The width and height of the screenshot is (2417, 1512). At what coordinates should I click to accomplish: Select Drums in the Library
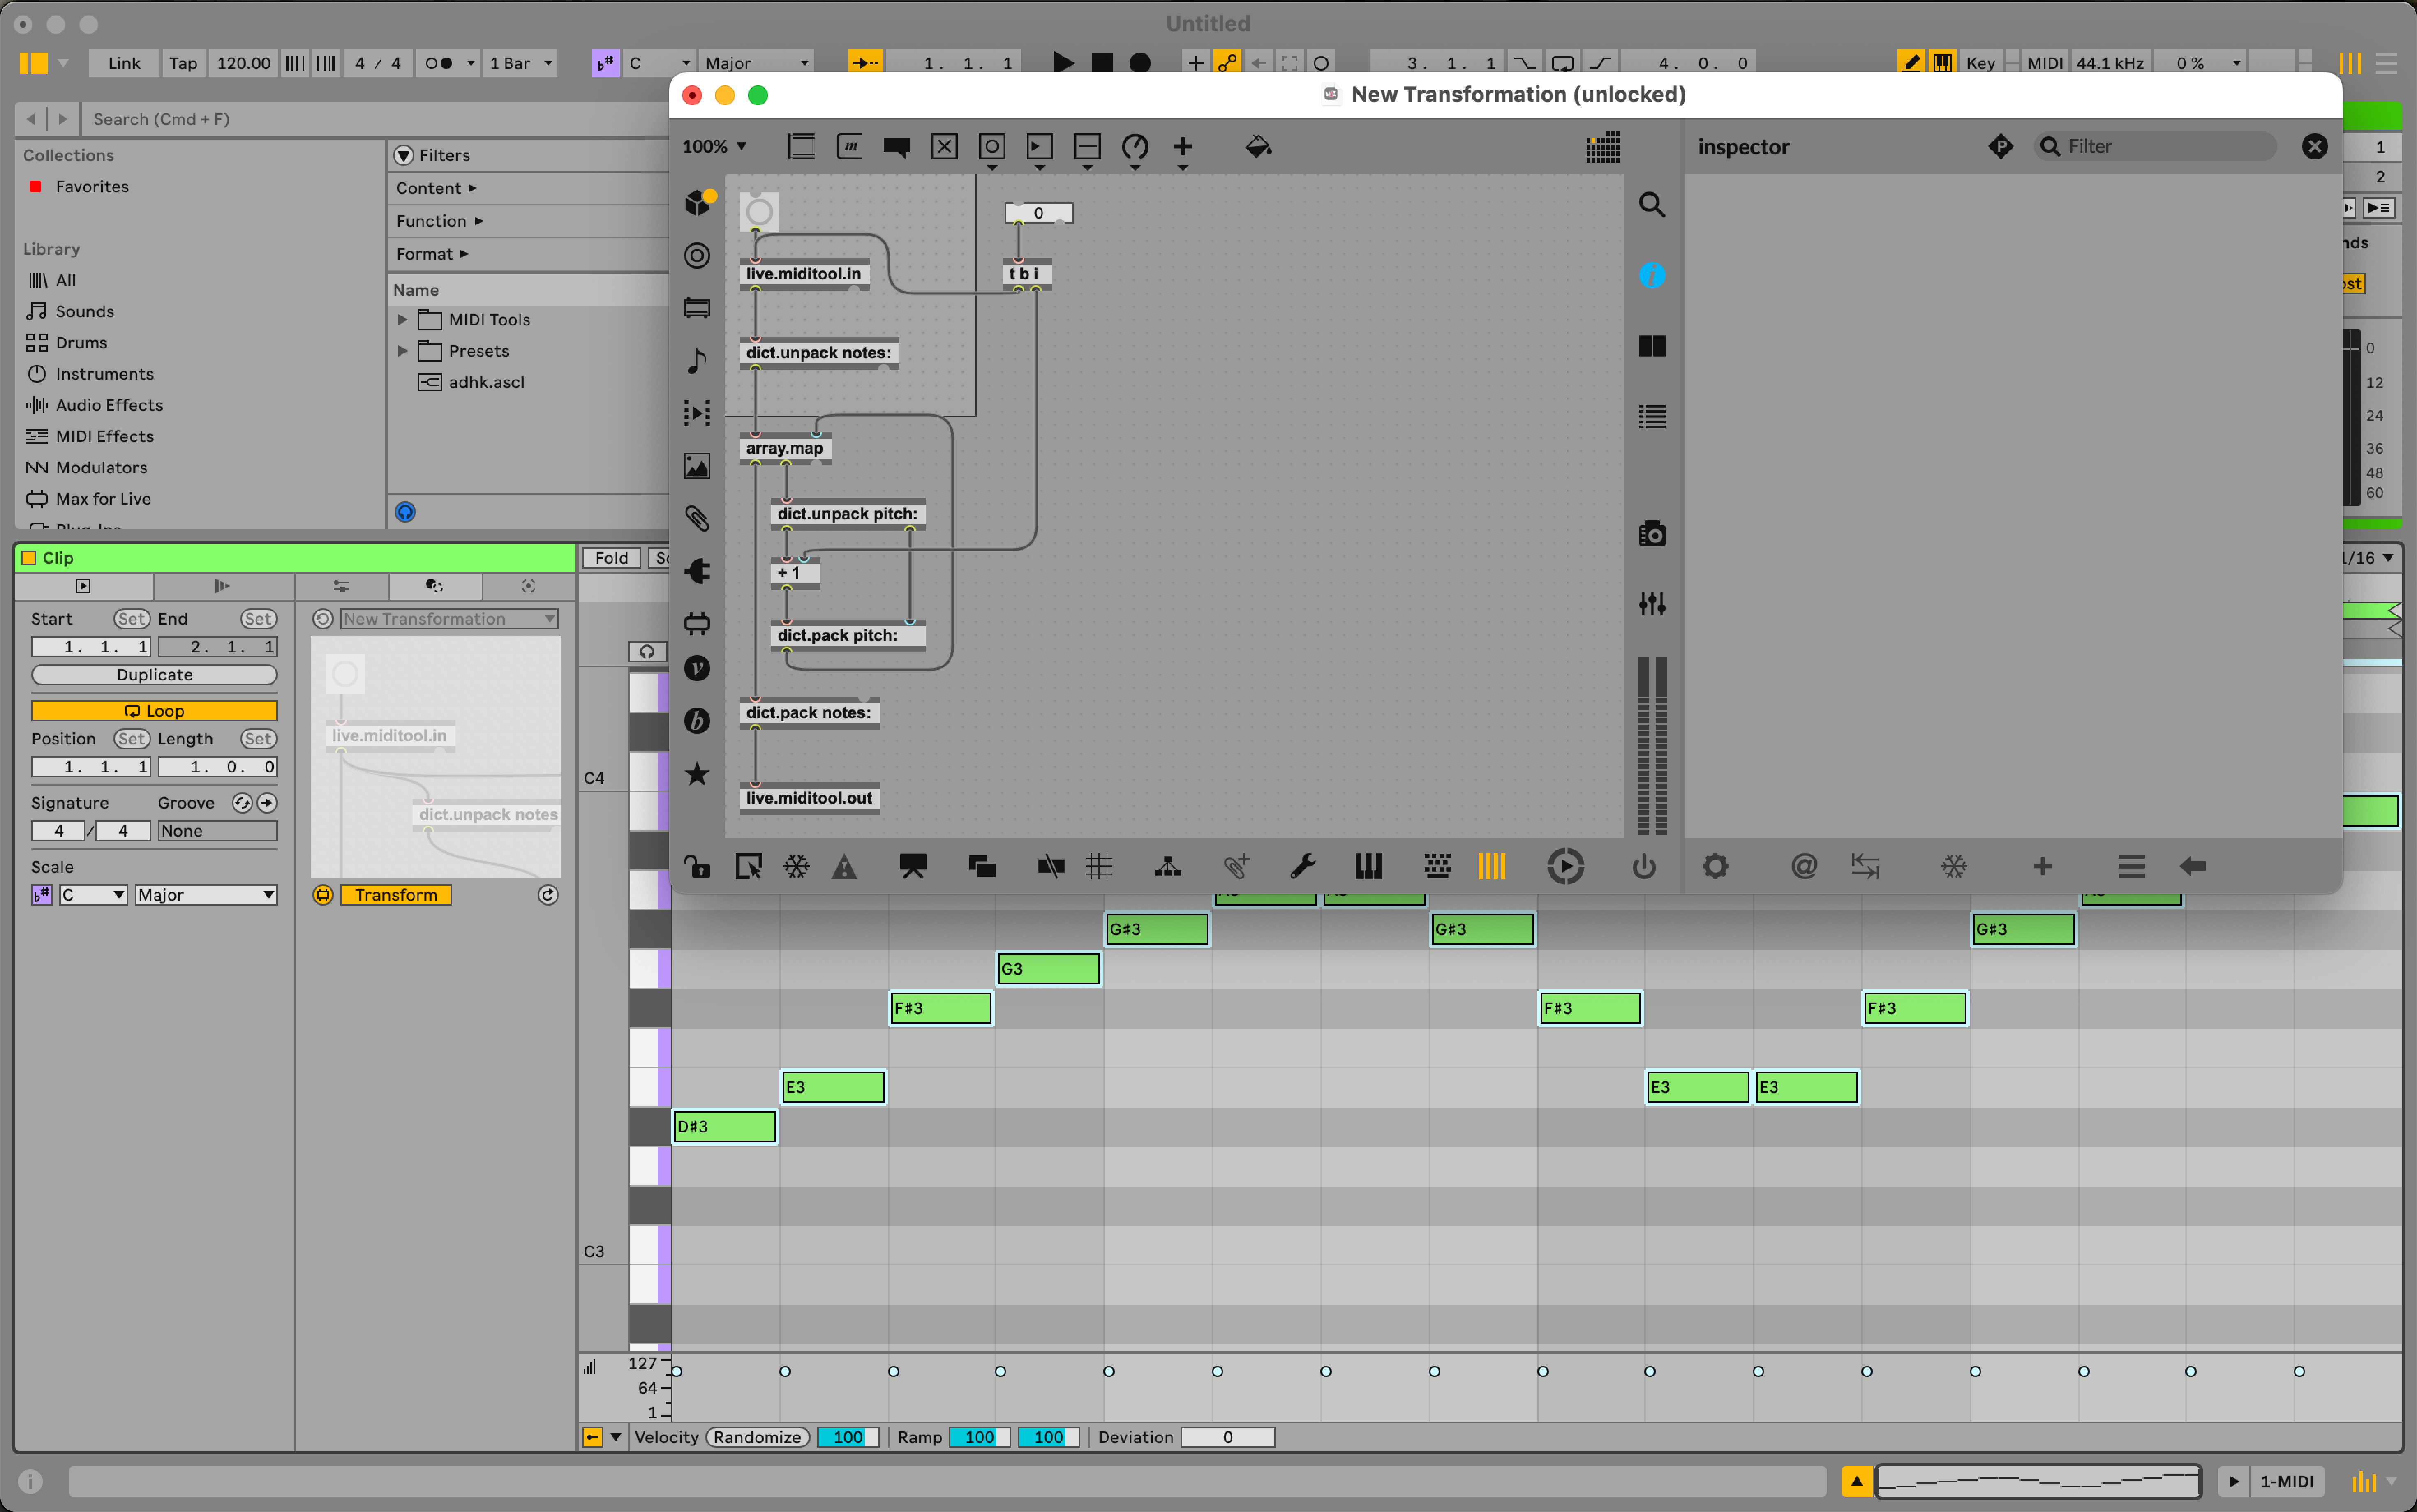point(81,343)
